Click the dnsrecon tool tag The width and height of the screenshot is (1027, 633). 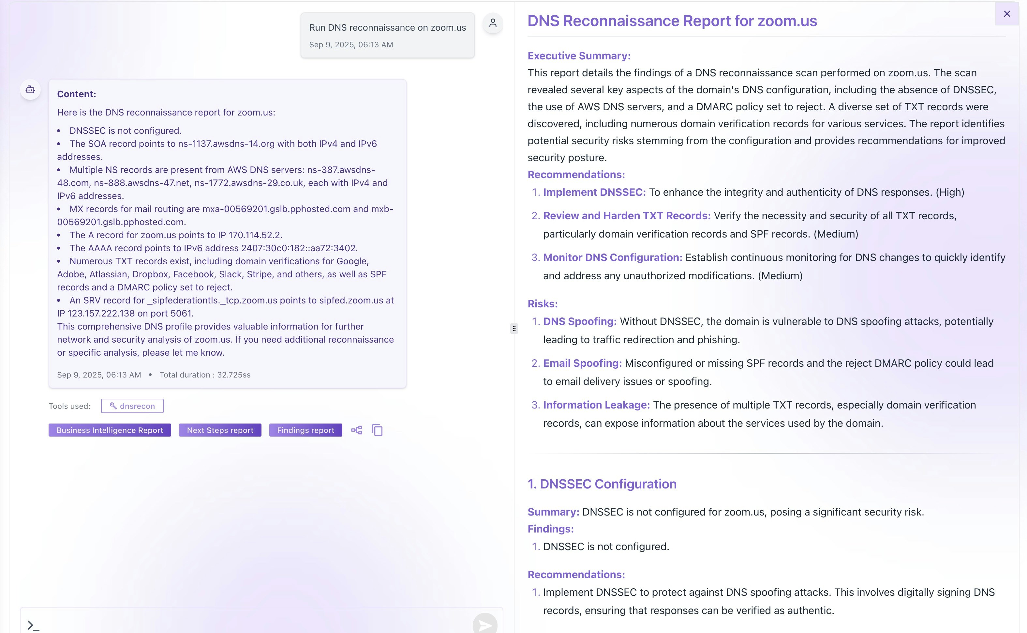tap(132, 406)
